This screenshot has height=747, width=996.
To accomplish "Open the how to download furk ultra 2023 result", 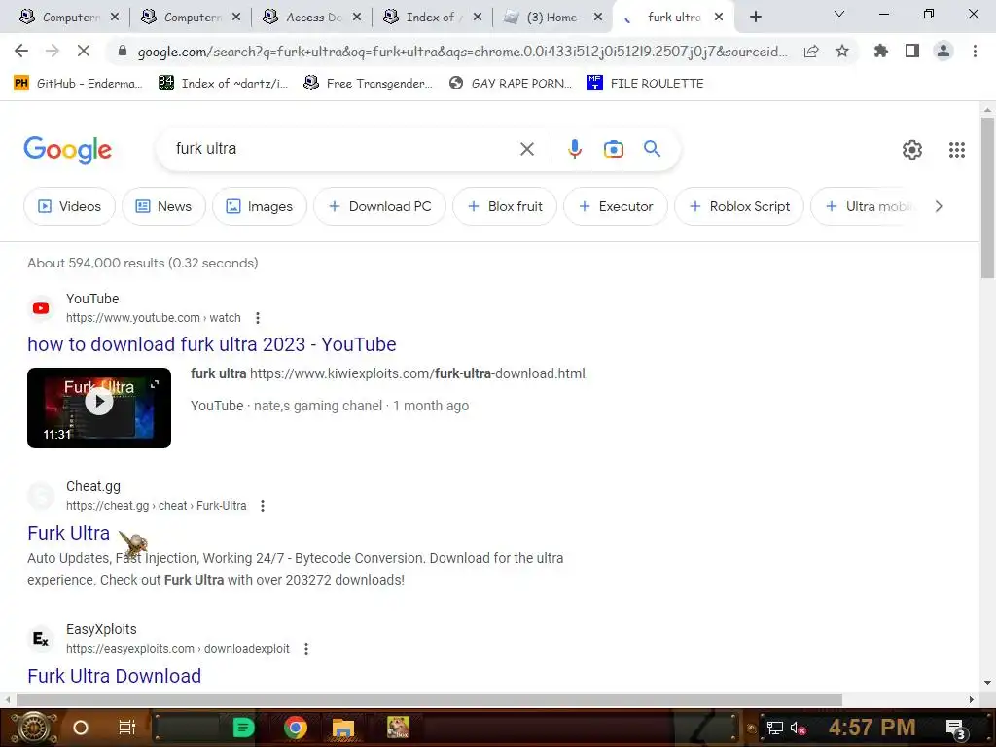I will 211,344.
